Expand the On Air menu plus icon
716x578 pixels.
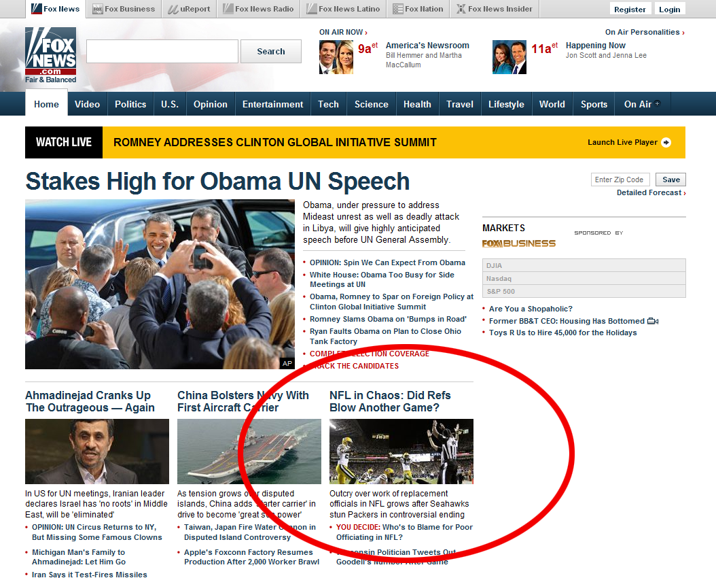pyautogui.click(x=657, y=103)
